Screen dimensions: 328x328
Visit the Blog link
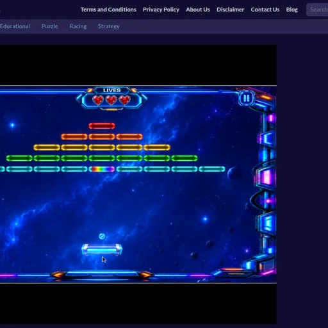[x=292, y=10]
